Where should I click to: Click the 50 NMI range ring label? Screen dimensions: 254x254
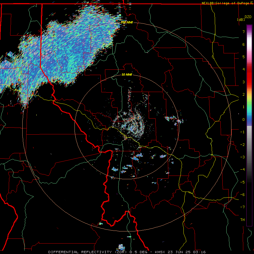point(127,75)
